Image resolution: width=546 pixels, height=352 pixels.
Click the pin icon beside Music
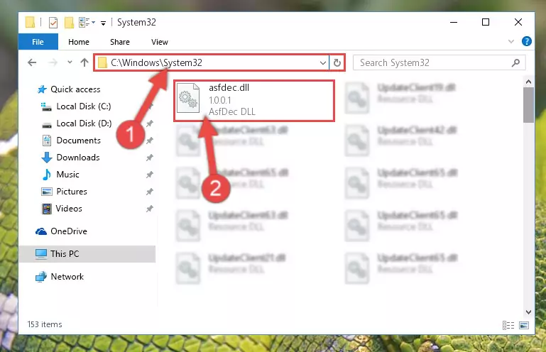[150, 175]
